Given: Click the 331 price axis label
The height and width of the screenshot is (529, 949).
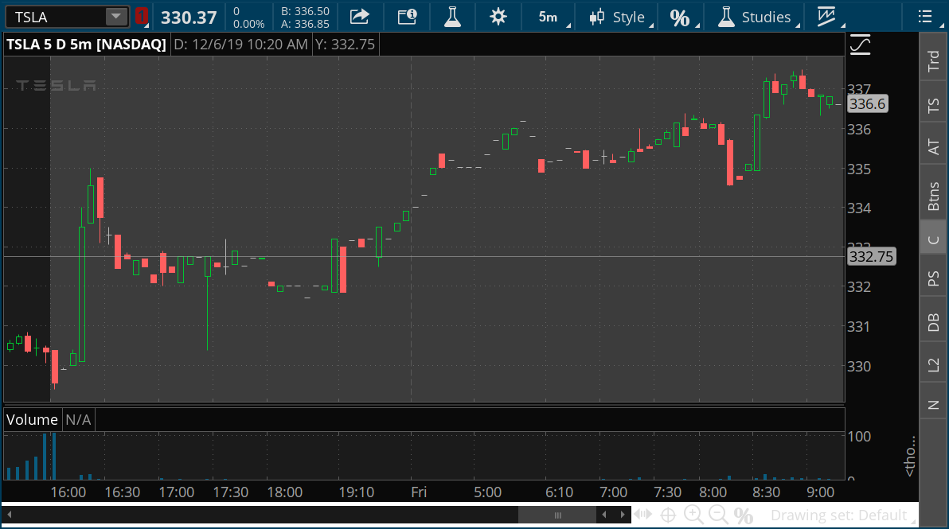Looking at the screenshot, I should (x=859, y=327).
